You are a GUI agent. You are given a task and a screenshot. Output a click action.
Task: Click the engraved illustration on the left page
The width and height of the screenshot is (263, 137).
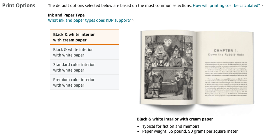[x=169, y=67]
